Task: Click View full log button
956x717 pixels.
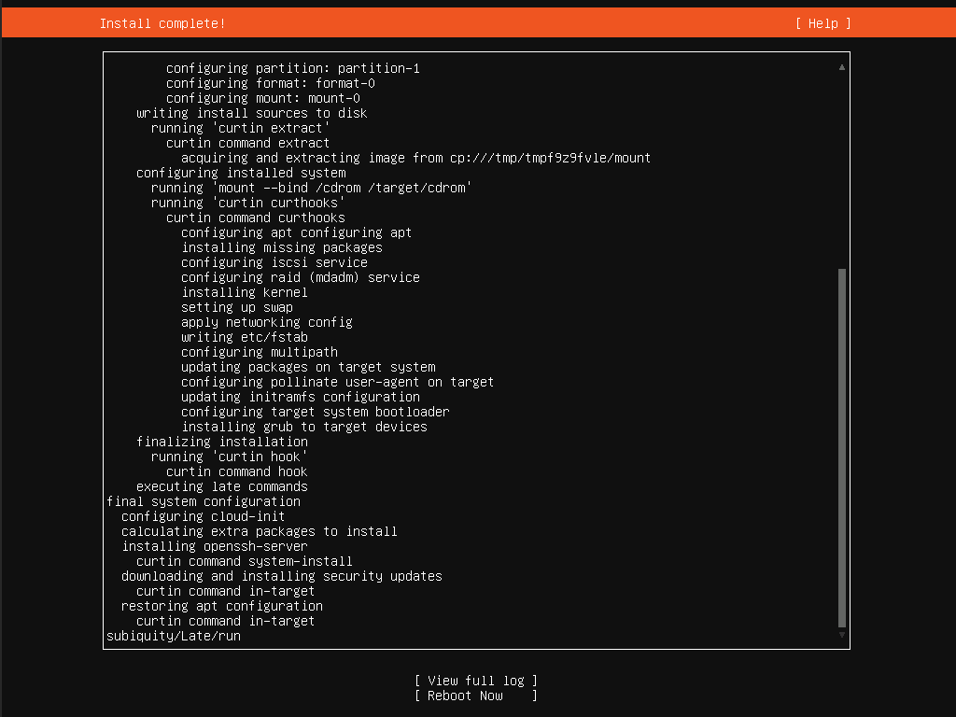Action: (475, 681)
